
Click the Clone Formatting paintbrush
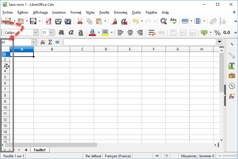click(115, 21)
